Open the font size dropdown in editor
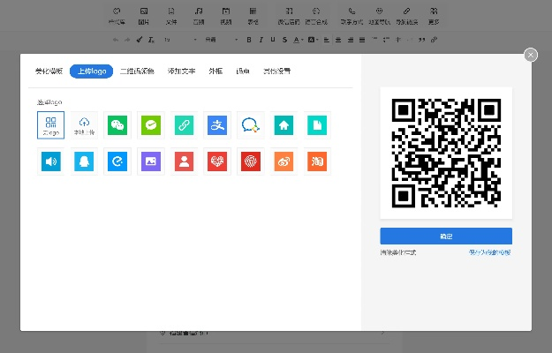The width and height of the screenshot is (552, 353). pyautogui.click(x=180, y=40)
